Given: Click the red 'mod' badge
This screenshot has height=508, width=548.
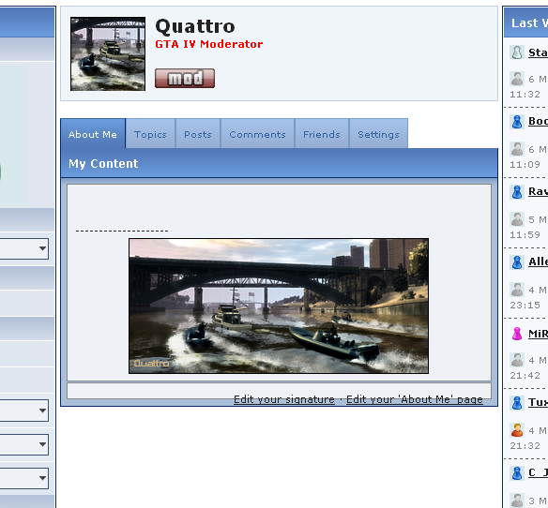Looking at the screenshot, I should [185, 78].
